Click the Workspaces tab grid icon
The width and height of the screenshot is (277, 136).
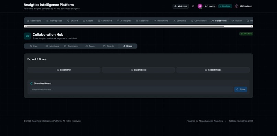coord(47,21)
